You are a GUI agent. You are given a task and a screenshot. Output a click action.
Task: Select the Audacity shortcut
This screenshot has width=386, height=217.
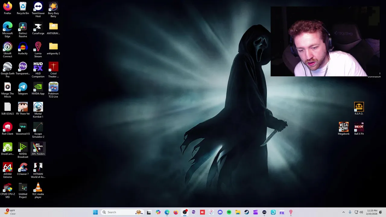click(23, 49)
